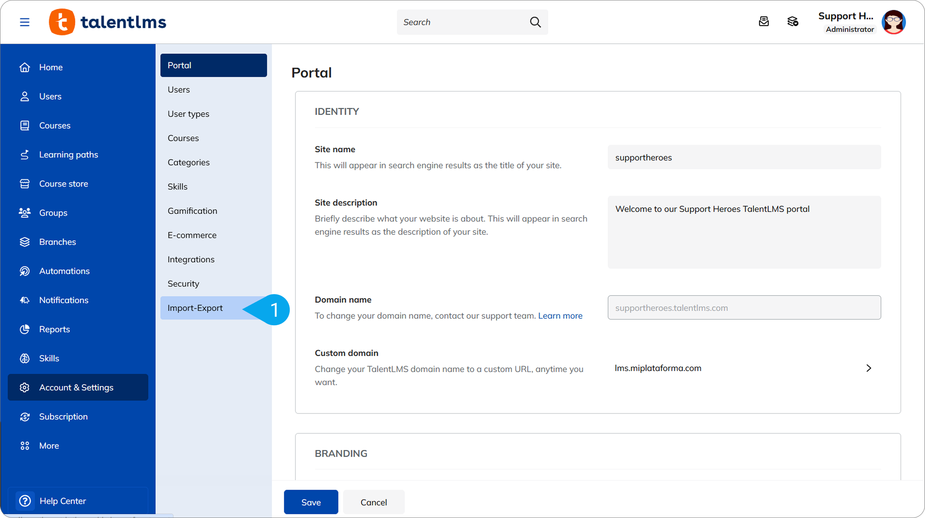The image size is (925, 518).
Task: Expand the Custom domain chevron arrow
Action: pyautogui.click(x=868, y=368)
